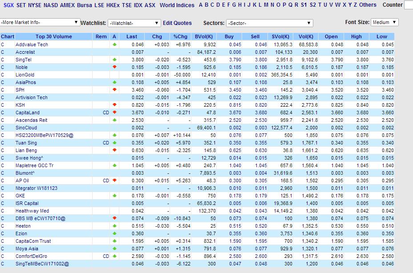Screen dimensions: 413x273
Task: Open the LionGold stock name
Action: click(x=25, y=75)
